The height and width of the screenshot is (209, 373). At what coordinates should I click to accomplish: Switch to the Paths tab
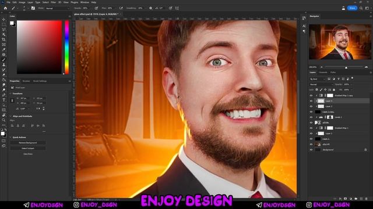click(333, 72)
